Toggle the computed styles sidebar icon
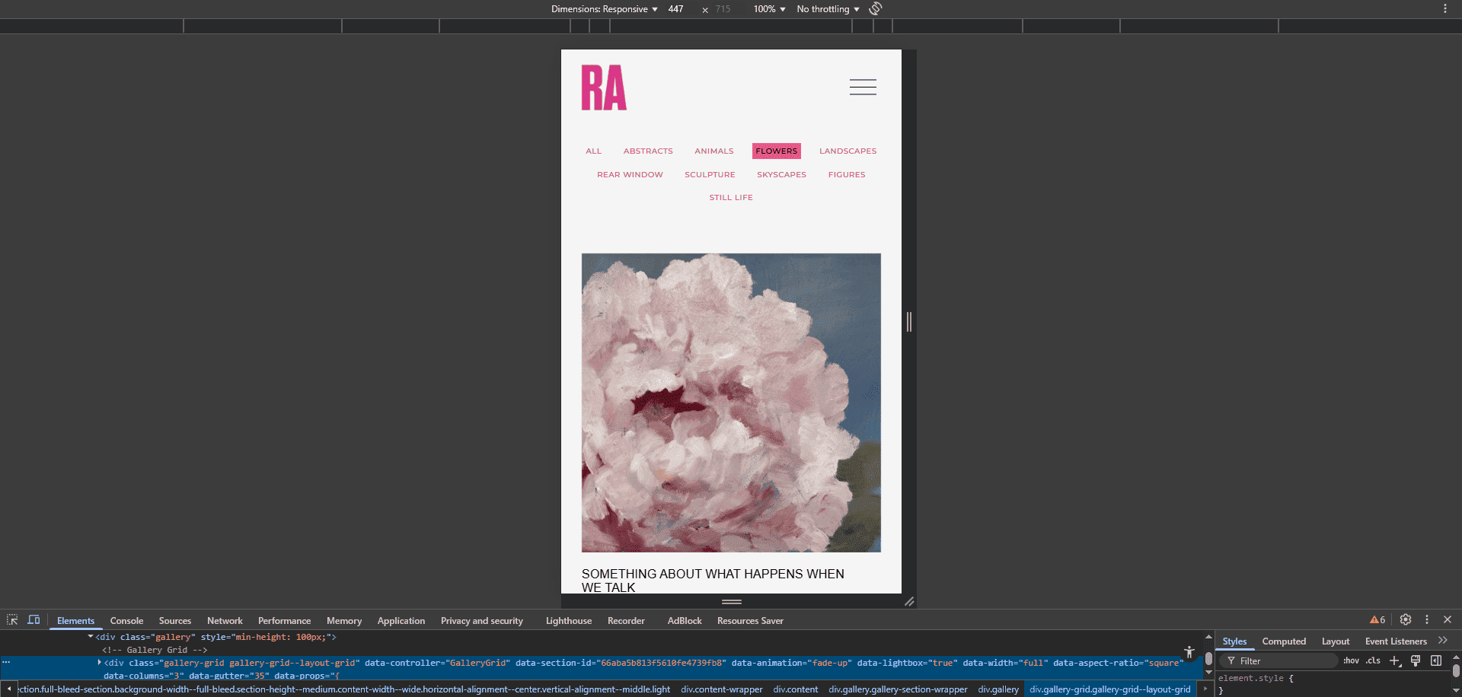The height and width of the screenshot is (697, 1462). pos(1436,661)
